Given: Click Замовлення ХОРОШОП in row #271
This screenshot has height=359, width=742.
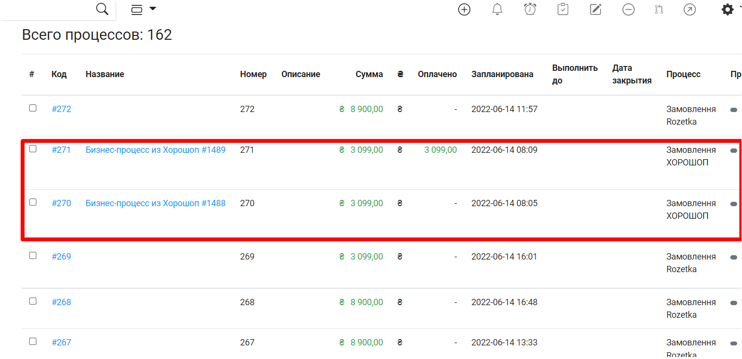Looking at the screenshot, I should (x=691, y=156).
